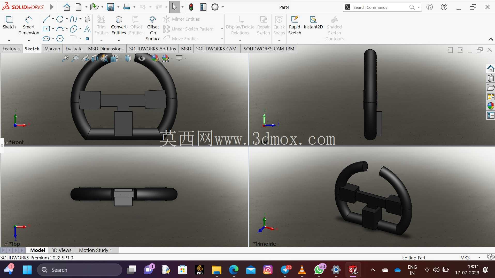
Task: Click the Sketch button in ribbon
Action: click(9, 22)
